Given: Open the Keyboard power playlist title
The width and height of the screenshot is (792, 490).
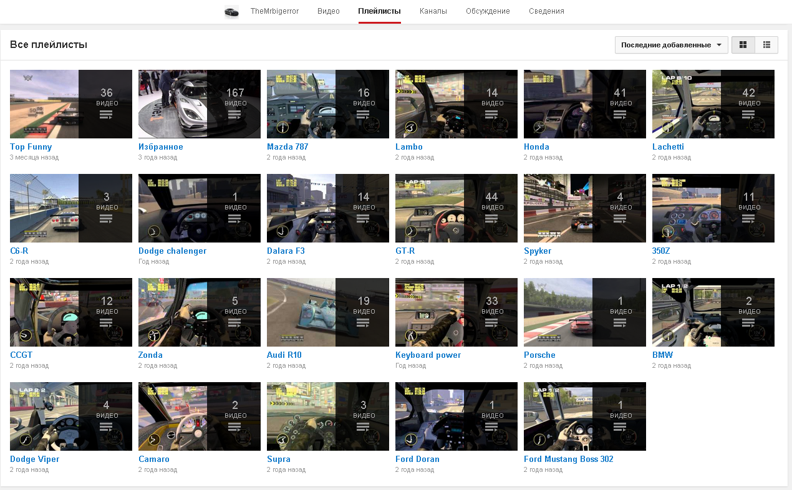Looking at the screenshot, I should (428, 355).
